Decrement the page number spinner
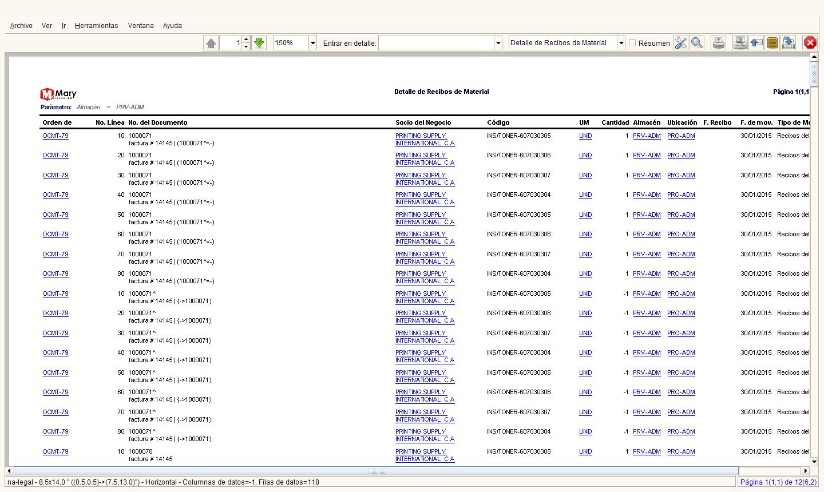This screenshot has height=492, width=824. pos(246,46)
